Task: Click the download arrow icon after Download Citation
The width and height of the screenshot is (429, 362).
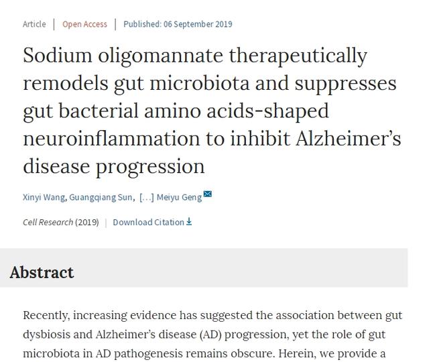Action: click(189, 222)
